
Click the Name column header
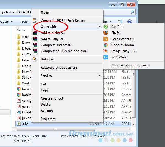(21, 30)
